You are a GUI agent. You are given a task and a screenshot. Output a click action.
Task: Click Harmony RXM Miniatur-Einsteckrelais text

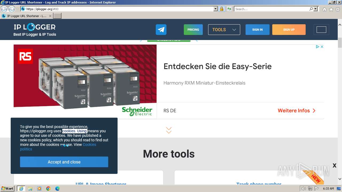point(204,83)
